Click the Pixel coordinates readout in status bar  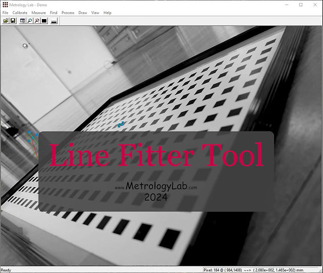(x=253, y=270)
